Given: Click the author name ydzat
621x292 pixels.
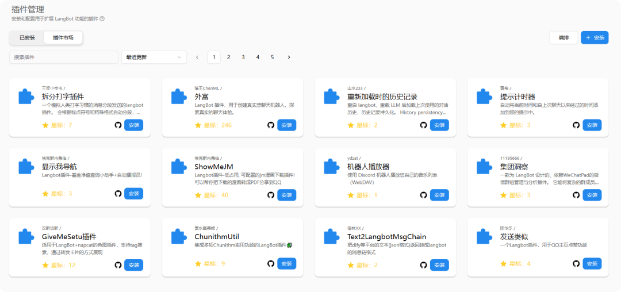Looking at the screenshot, I should [352, 158].
